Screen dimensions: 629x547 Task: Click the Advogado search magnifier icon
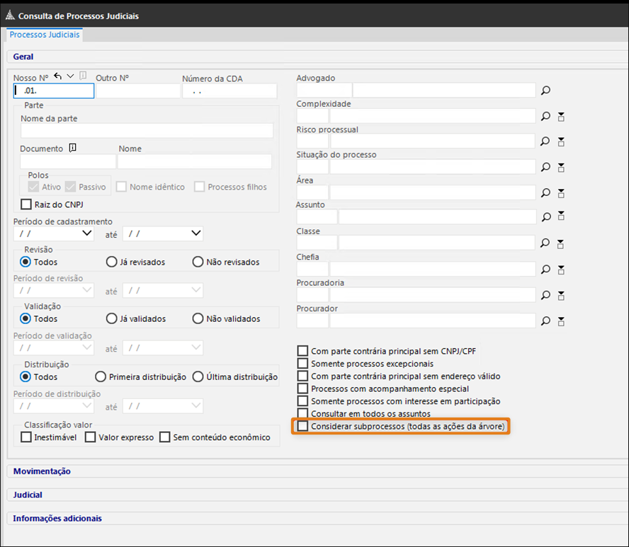545,91
